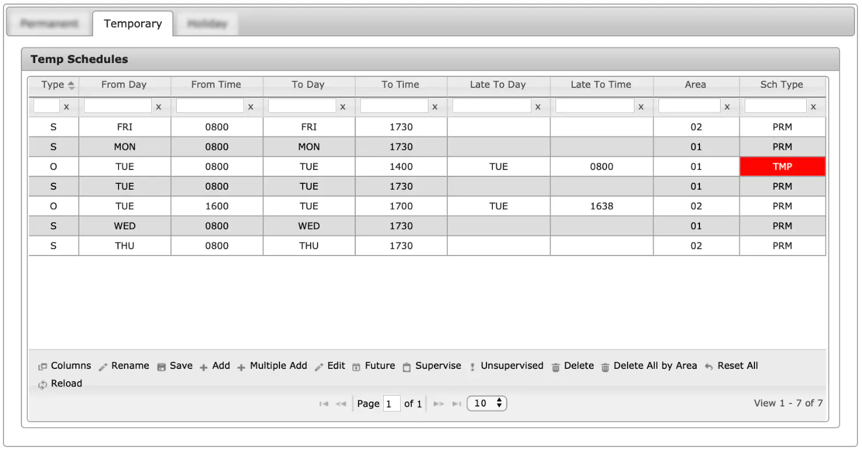This screenshot has height=451, width=862.
Task: Clear the To Time filter with x
Action: pos(434,107)
